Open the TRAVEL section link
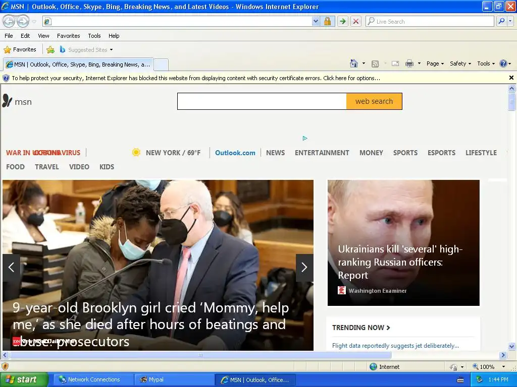 (x=47, y=167)
